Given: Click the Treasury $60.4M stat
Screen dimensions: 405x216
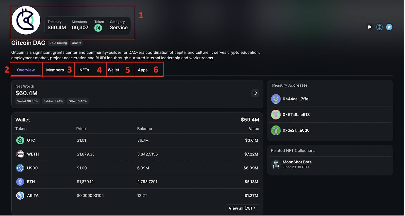Looking at the screenshot, I should pyautogui.click(x=57, y=25).
